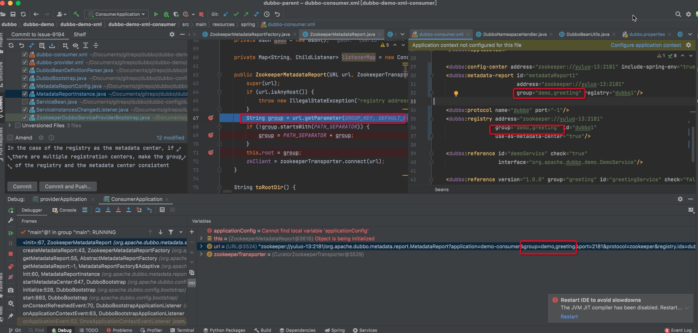Viewport: 698px width, 333px height.
Task: Click Step Over icon in debugger toolbar
Action: (x=98, y=210)
